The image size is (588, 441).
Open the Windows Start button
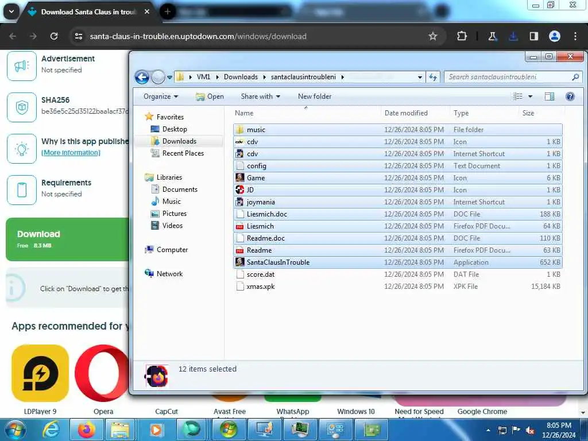14,430
